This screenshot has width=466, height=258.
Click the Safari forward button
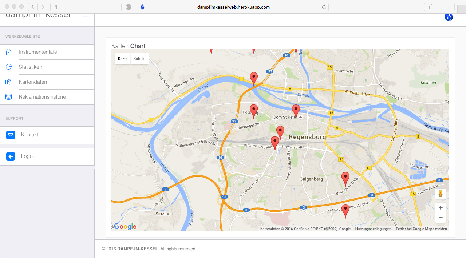[43, 7]
